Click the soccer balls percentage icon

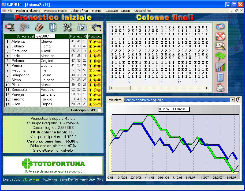[67, 27]
